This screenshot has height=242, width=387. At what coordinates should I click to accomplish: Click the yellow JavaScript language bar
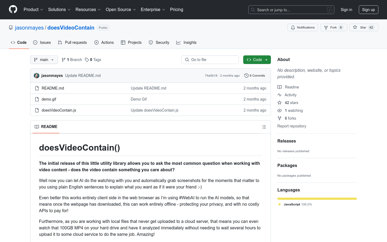coord(317,199)
